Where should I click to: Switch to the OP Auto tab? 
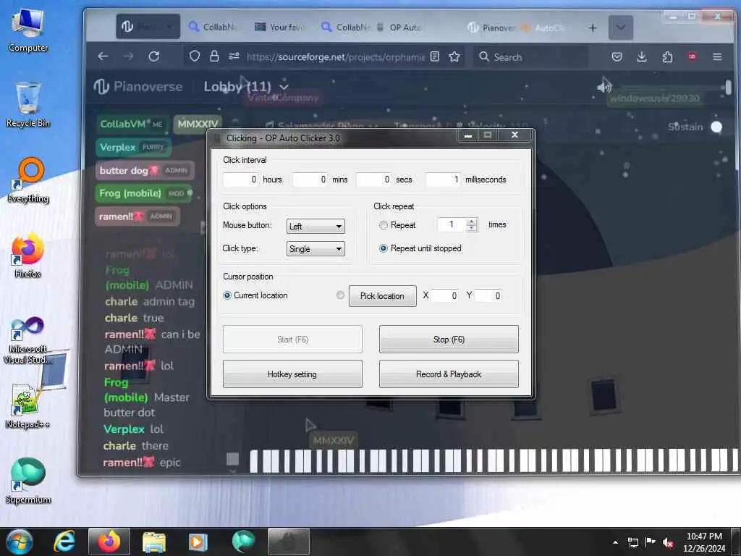pyautogui.click(x=399, y=28)
